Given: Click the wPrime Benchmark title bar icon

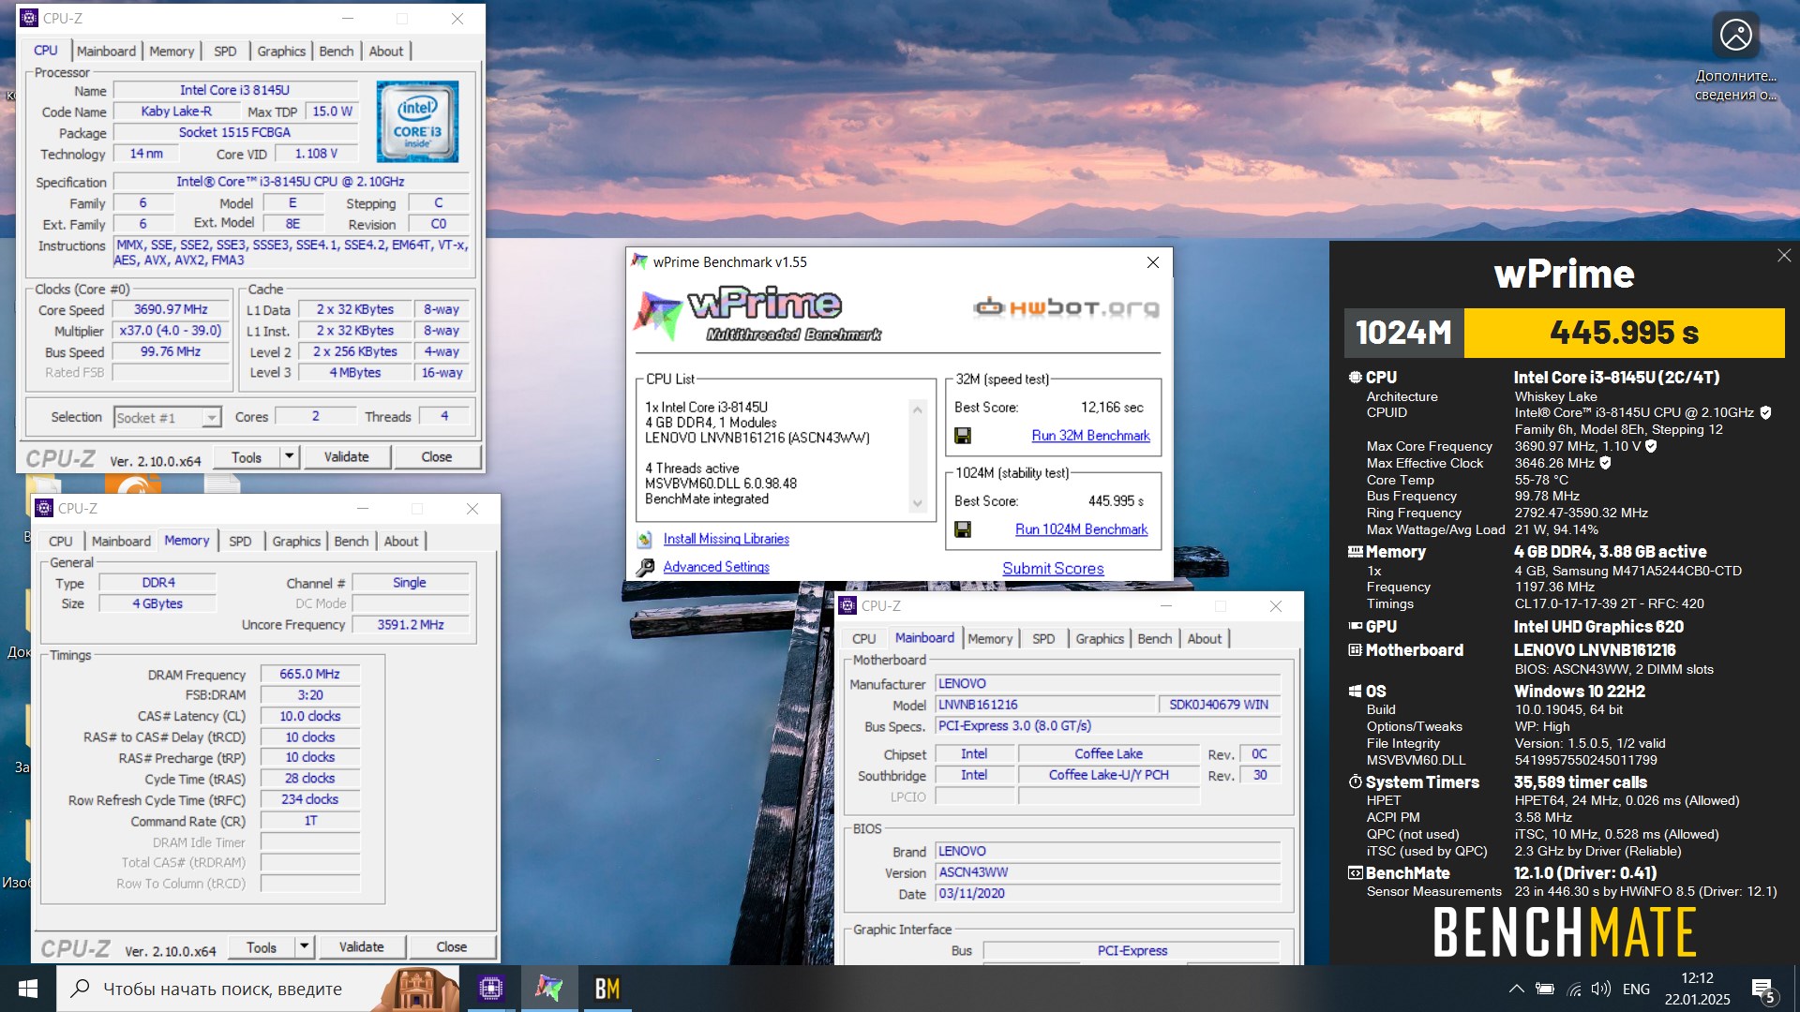Looking at the screenshot, I should point(639,261).
